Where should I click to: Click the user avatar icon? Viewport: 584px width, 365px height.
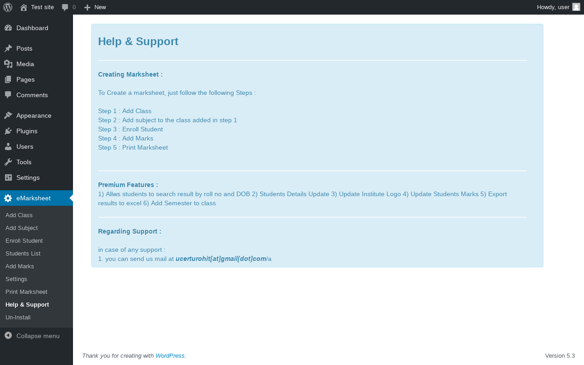(576, 7)
